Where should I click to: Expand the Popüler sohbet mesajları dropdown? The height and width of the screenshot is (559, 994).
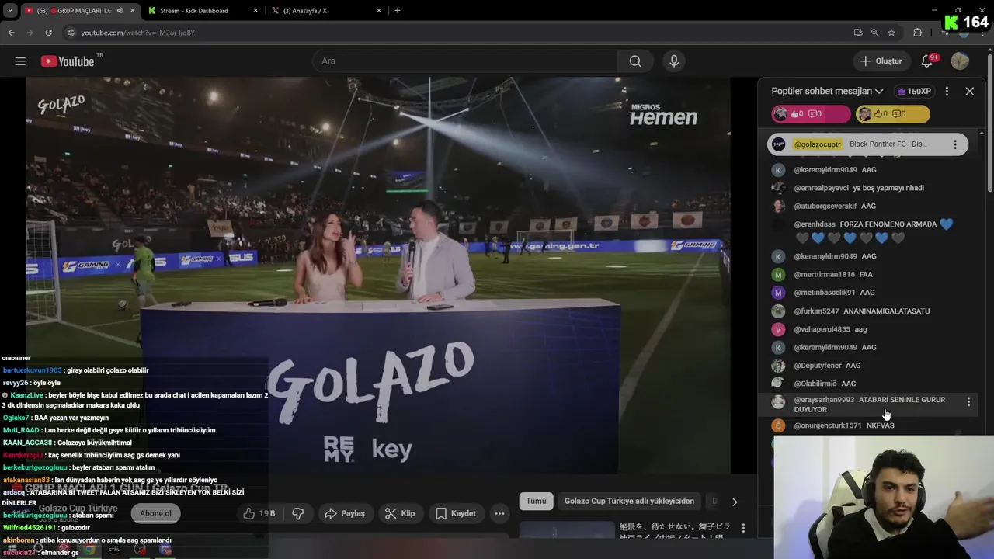(827, 91)
